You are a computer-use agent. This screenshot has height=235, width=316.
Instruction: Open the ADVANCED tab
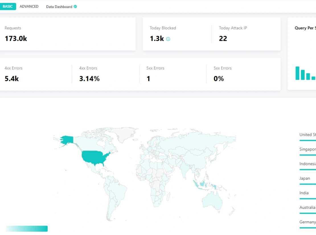(x=29, y=7)
